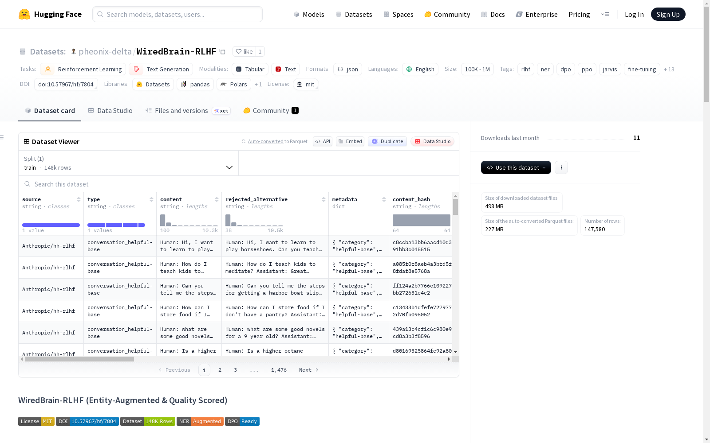This screenshot has height=443, width=710.
Task: Click the heart like button
Action: (244, 51)
